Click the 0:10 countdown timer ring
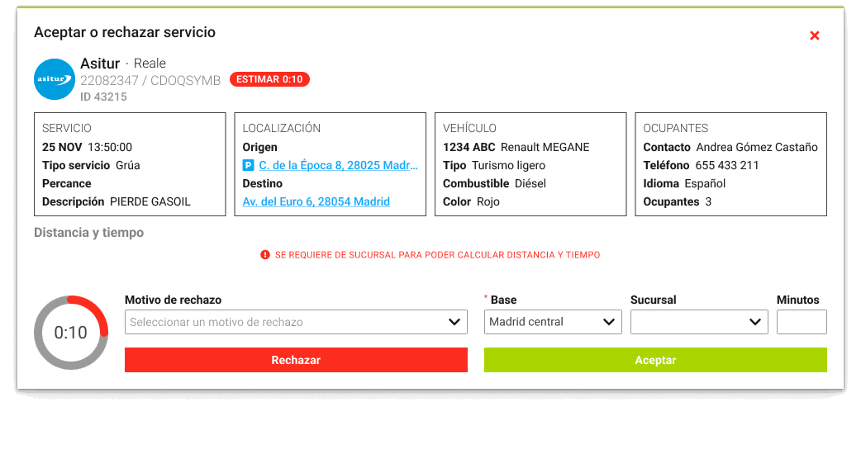The height and width of the screenshot is (454, 861). tap(71, 333)
